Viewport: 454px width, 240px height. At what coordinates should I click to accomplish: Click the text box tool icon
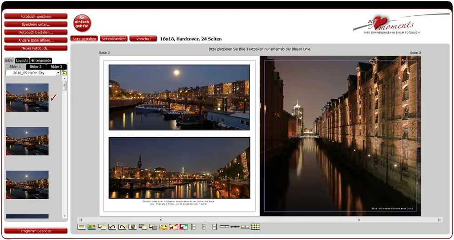(81, 227)
